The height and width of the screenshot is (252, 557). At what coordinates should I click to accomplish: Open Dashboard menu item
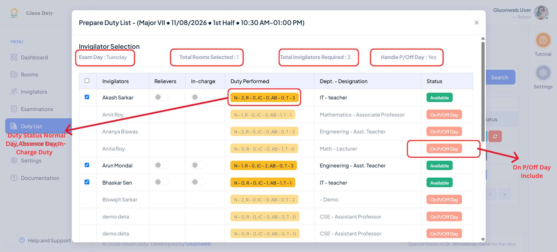[34, 58]
